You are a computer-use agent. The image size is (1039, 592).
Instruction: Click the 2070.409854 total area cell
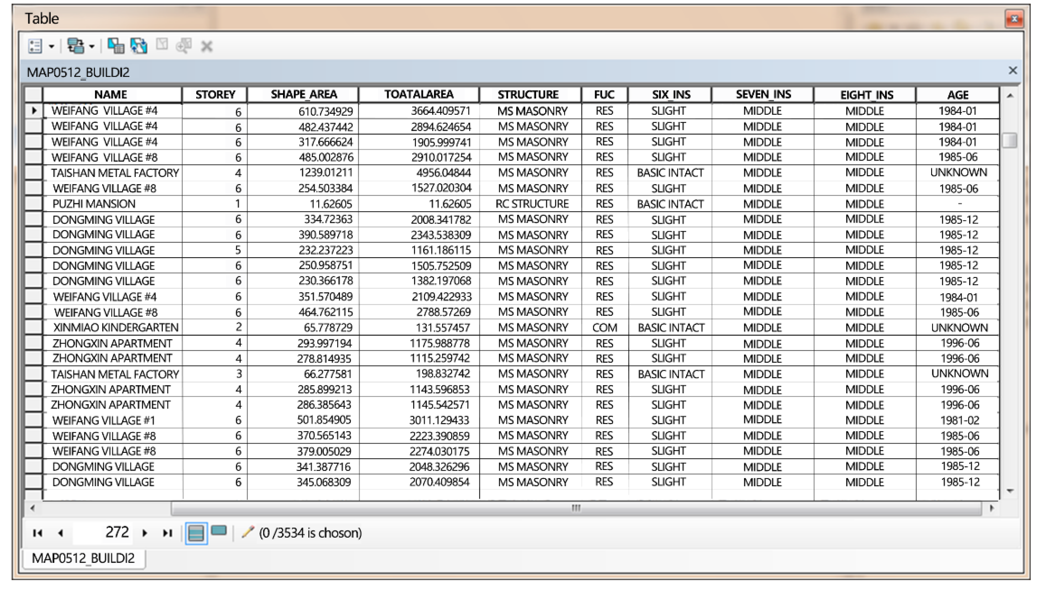coord(419,482)
